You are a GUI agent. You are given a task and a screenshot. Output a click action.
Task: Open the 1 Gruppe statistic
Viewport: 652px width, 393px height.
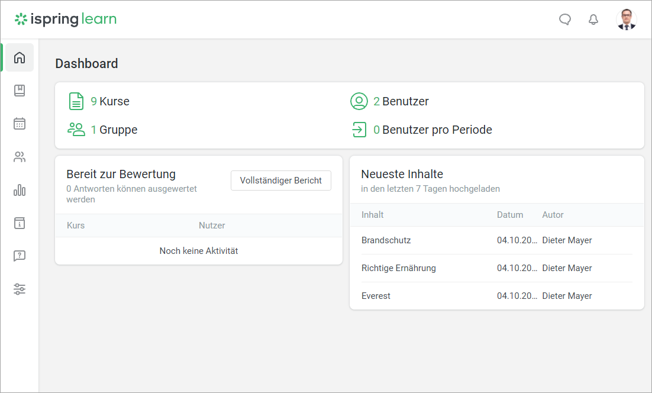coord(114,130)
